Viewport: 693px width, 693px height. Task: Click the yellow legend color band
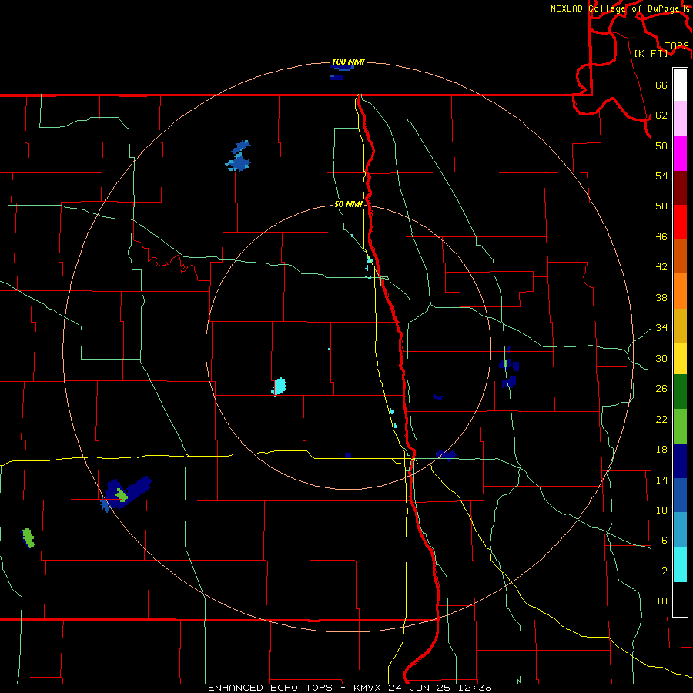coord(680,359)
